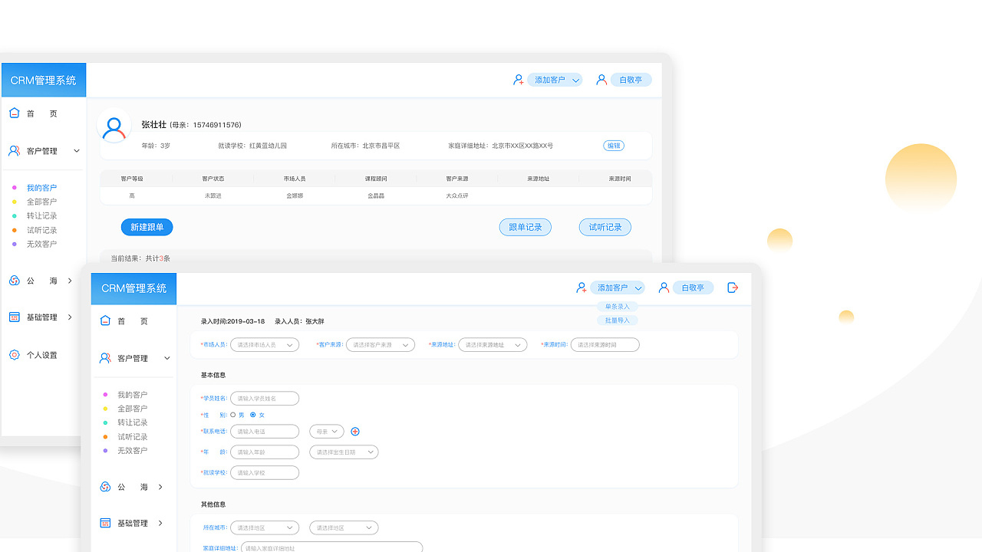Click the 金娜娜 cell in the customer table
Image resolution: width=982 pixels, height=552 pixels.
(x=295, y=195)
